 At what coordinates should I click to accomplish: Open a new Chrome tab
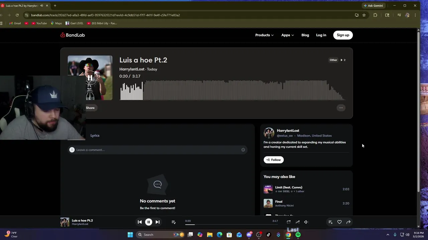point(55,6)
